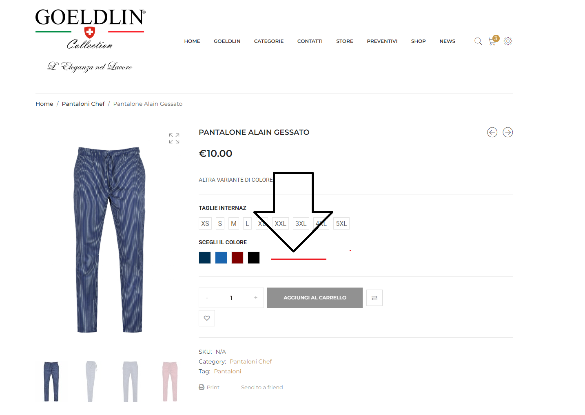This screenshot has width=585, height=415.
Task: Open the shopping cart icon
Action: pos(492,41)
